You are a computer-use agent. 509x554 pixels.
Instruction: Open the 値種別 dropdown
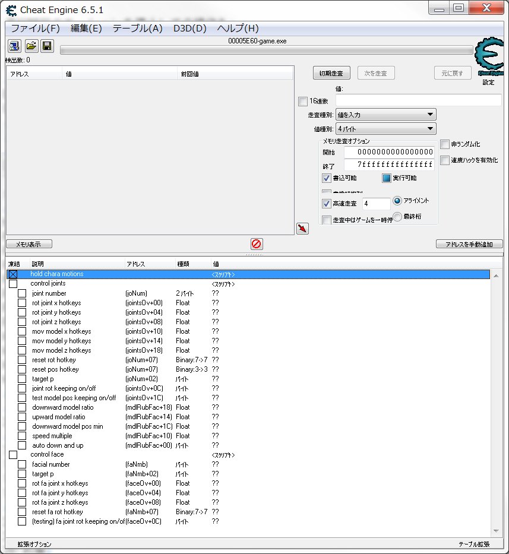click(385, 129)
